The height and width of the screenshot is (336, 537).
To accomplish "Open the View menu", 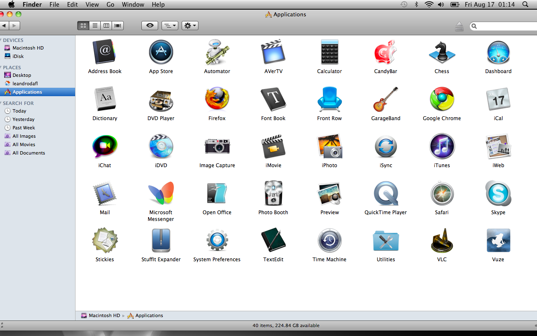I will pos(92,5).
